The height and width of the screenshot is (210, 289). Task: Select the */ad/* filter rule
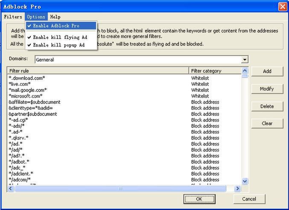click(15, 150)
